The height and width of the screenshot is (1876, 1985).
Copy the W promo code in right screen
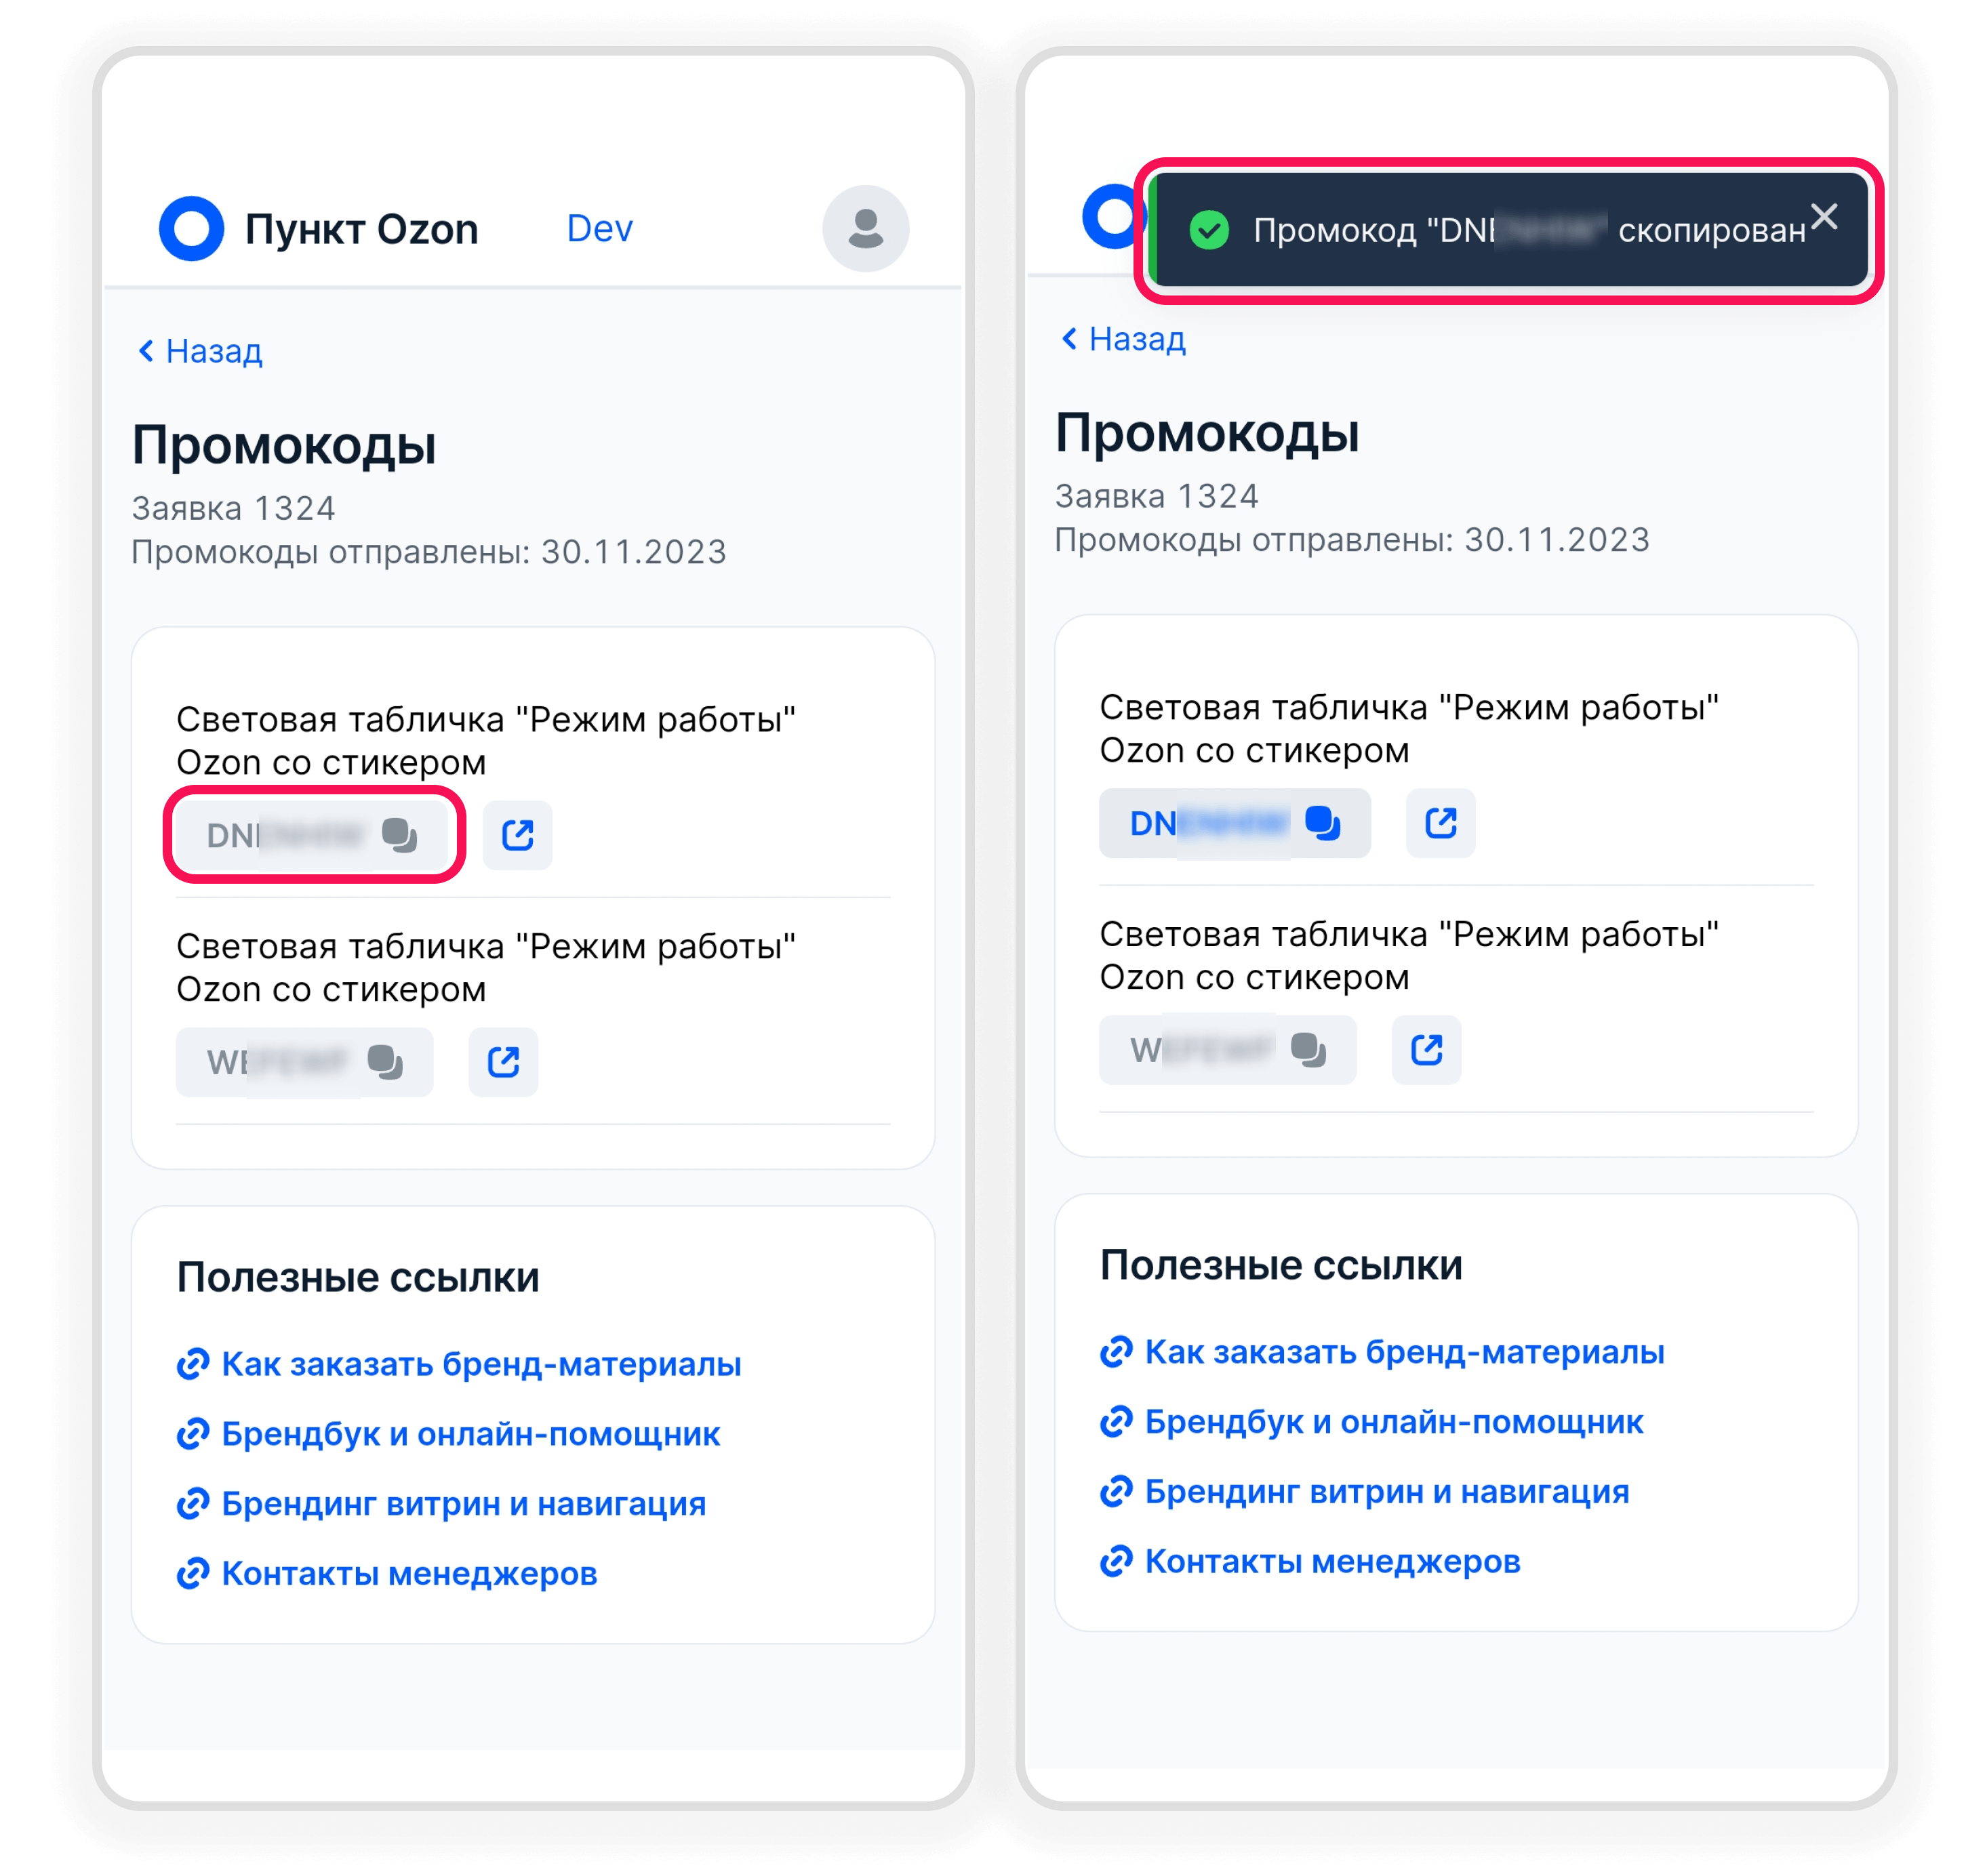(x=1228, y=1049)
